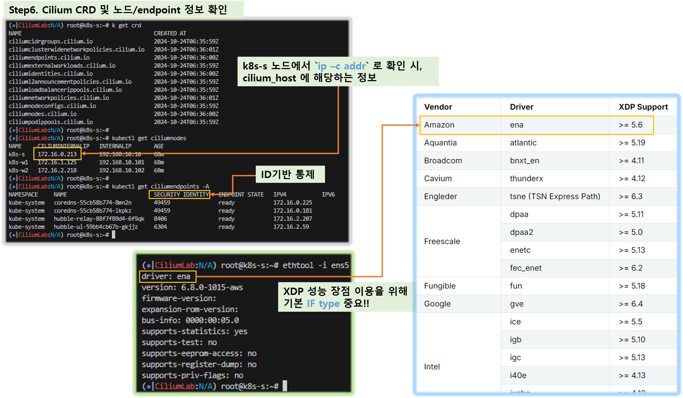Viewport: 683px width, 398px height.
Task: Click the SECURITY IDENTITY column header
Action: 180,195
